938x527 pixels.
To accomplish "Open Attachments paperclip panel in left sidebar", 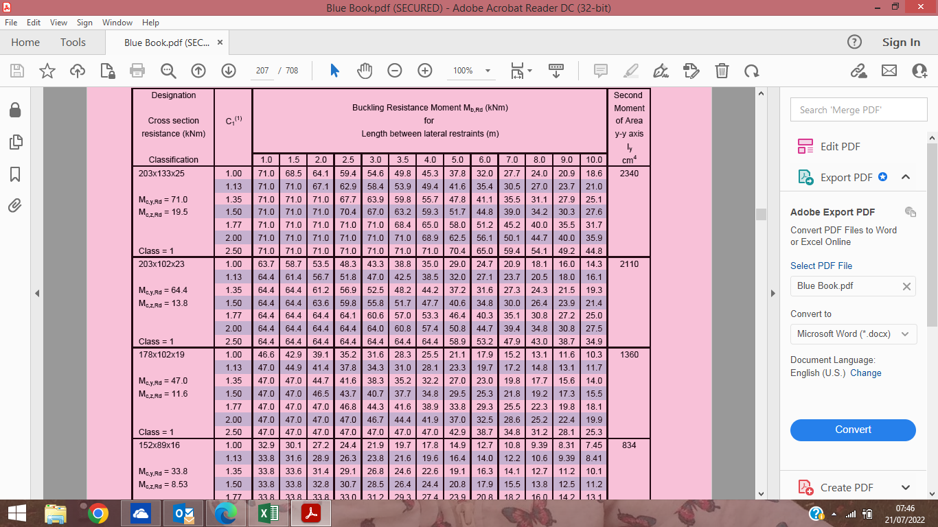I will pyautogui.click(x=15, y=205).
